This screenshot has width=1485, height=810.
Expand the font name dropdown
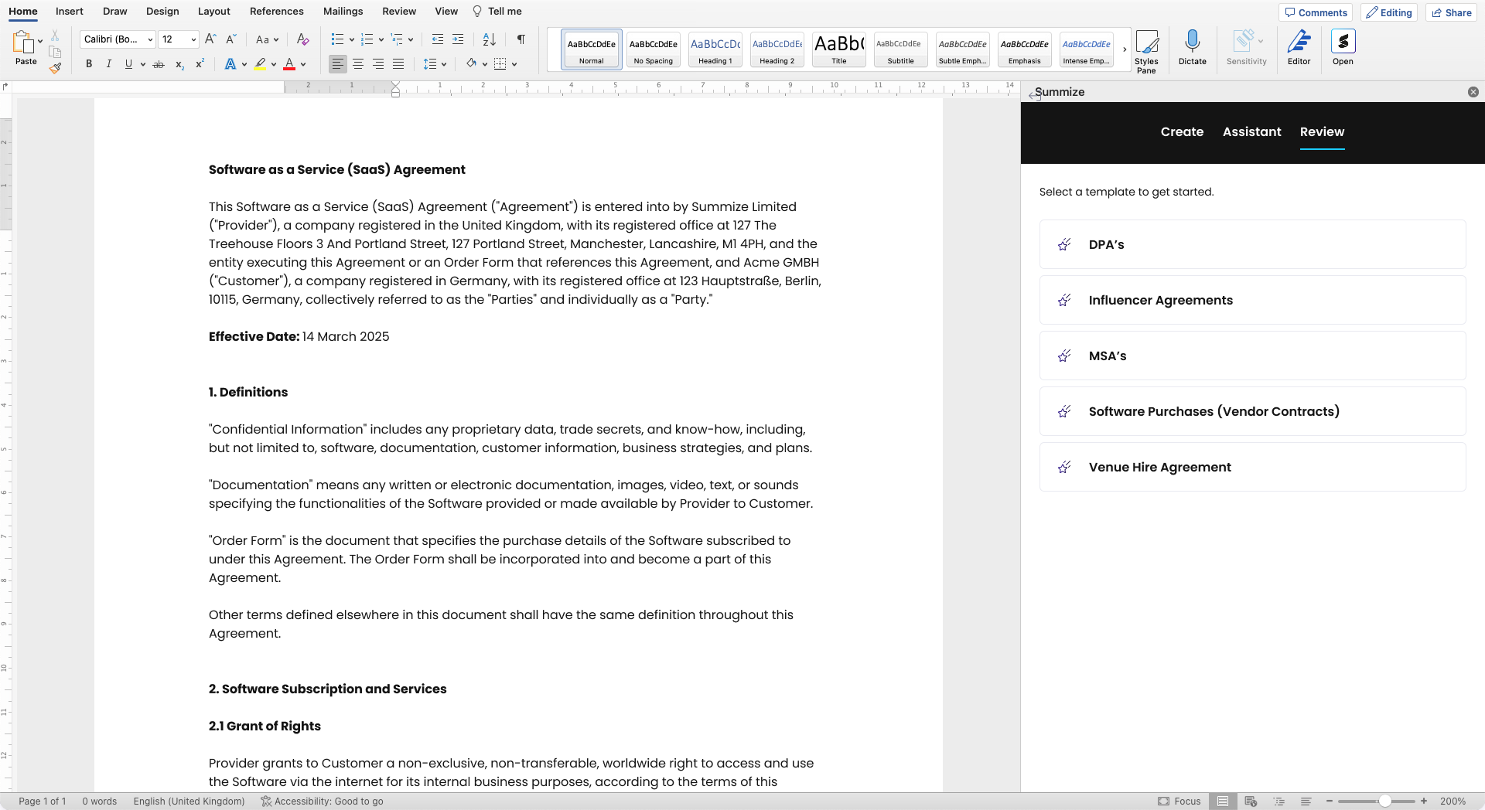(x=150, y=39)
